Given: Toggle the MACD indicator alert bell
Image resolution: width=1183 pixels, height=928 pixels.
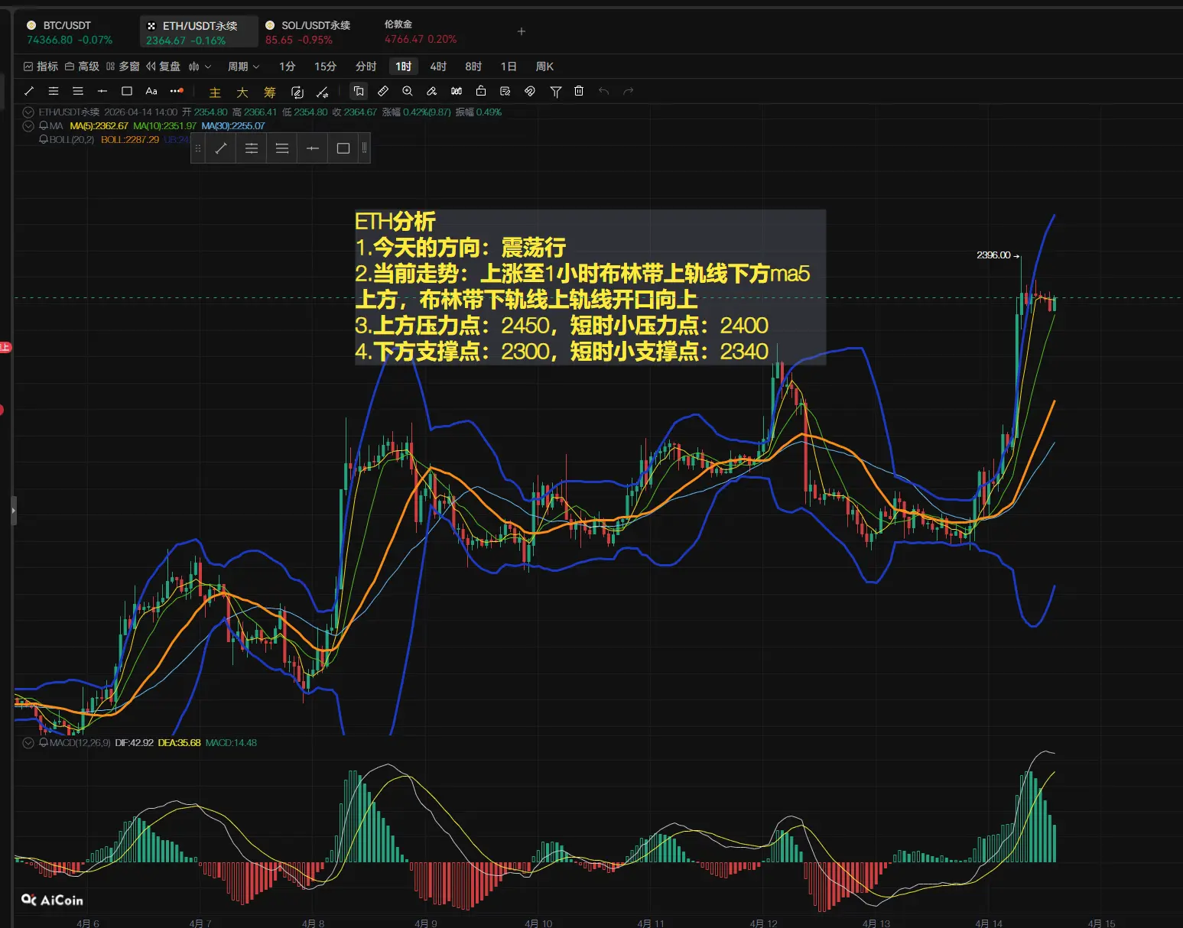Looking at the screenshot, I should [44, 742].
